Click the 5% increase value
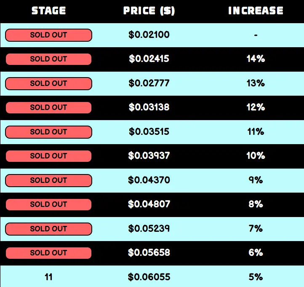 point(256,277)
